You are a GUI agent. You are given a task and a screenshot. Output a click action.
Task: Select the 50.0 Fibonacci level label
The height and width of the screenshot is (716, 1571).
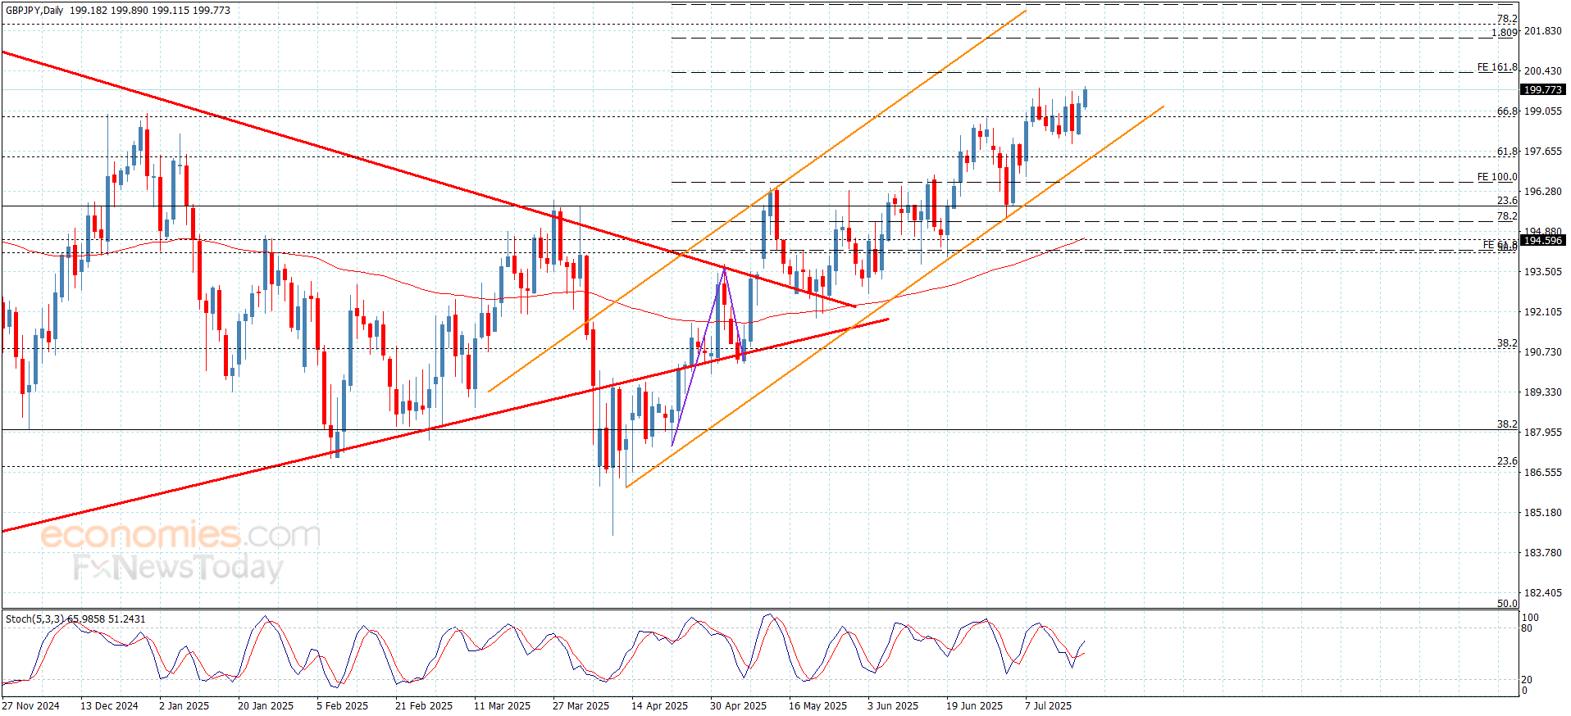1507,604
